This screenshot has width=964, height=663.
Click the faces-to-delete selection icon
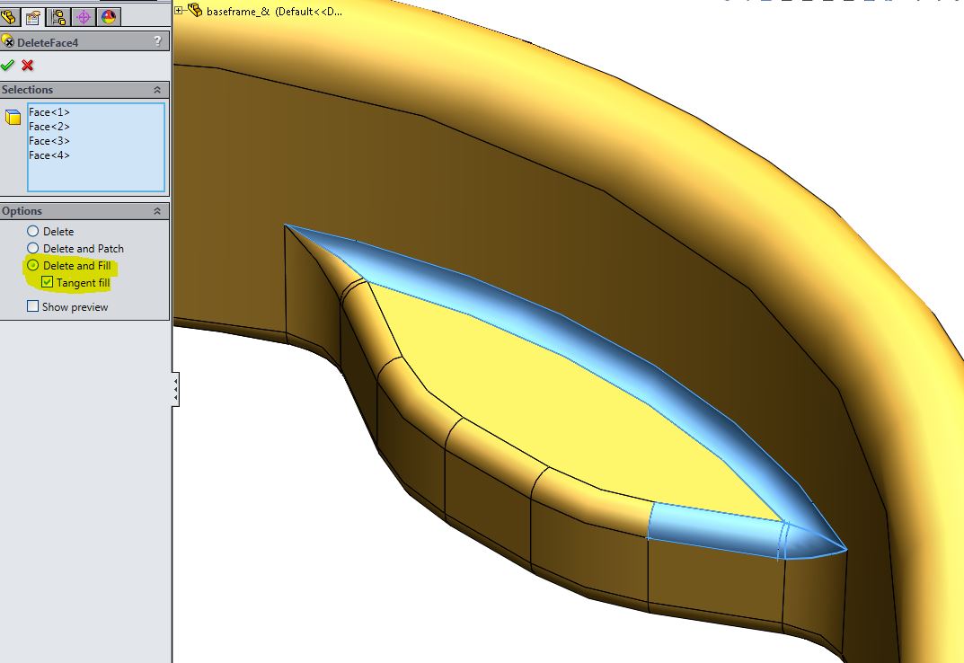coord(13,117)
